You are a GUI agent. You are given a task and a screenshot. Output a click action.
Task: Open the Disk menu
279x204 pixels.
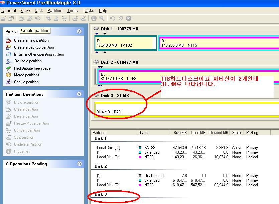(39, 10)
